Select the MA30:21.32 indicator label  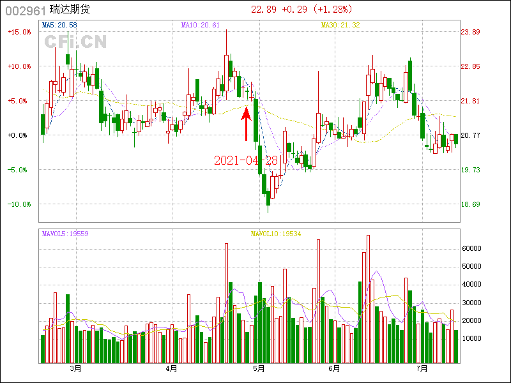[340, 25]
